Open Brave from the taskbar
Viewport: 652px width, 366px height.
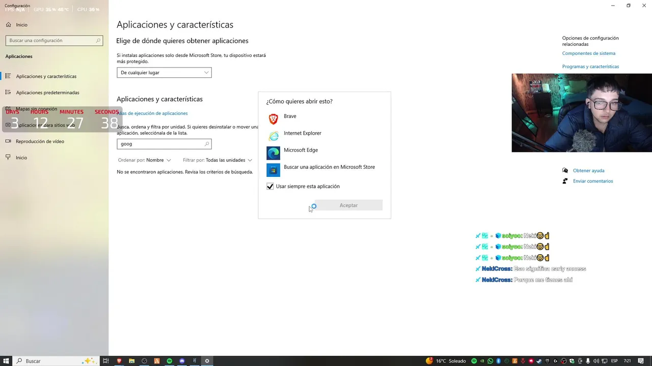click(x=119, y=361)
